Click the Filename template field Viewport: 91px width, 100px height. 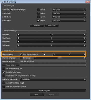[53, 61]
